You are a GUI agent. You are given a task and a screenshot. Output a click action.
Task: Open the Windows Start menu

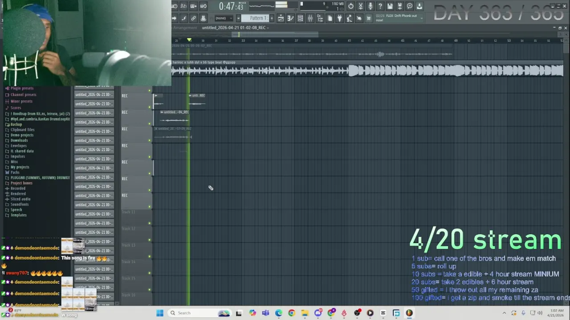click(x=160, y=313)
